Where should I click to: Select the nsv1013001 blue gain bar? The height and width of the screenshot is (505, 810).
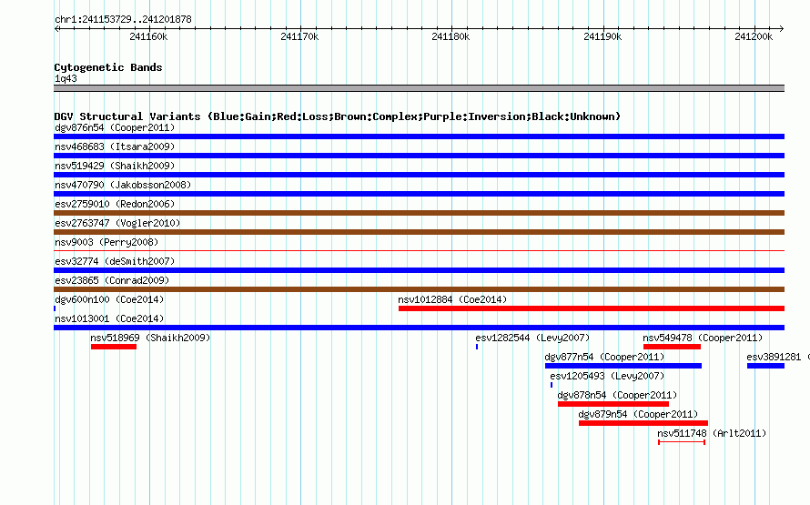pos(419,328)
